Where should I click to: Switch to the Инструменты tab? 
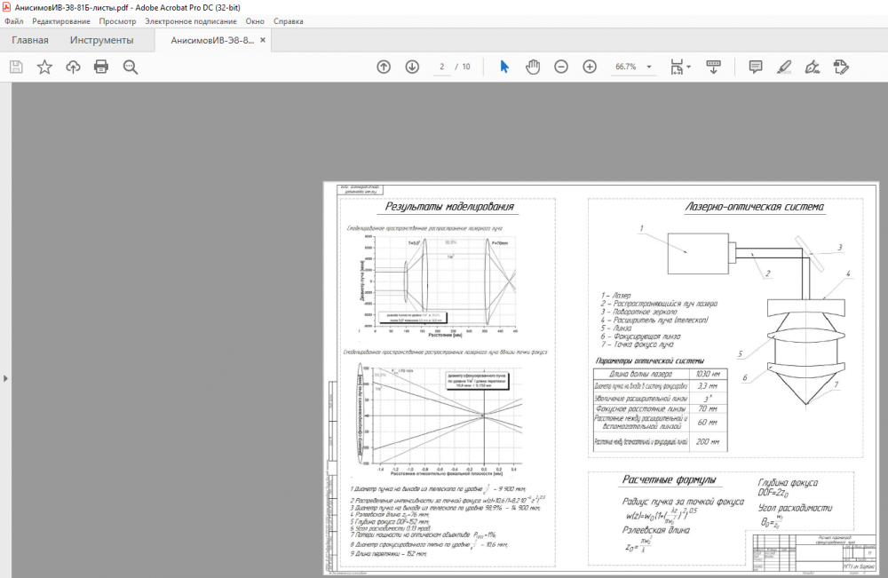pos(102,40)
